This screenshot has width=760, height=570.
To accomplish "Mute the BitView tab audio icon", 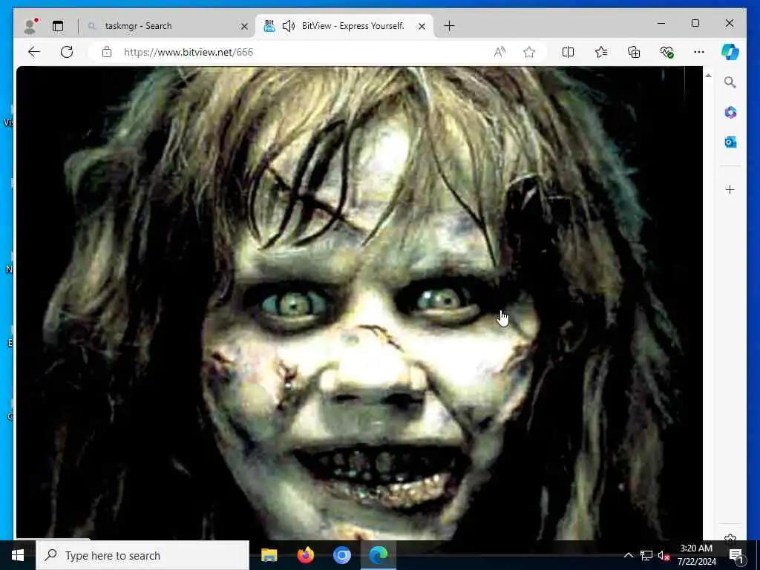I will pyautogui.click(x=289, y=26).
